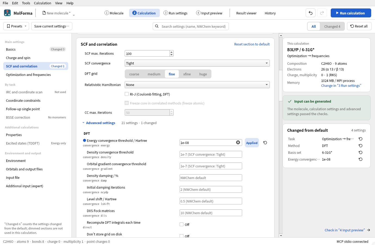
Task: Toggle Don't store grid on disk checkbox
Action: click(x=182, y=236)
